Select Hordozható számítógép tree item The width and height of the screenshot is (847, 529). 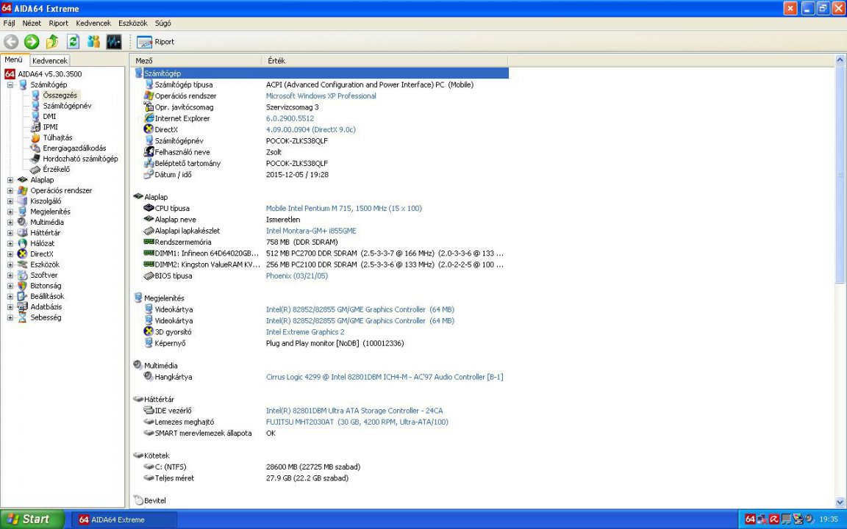[x=80, y=159]
